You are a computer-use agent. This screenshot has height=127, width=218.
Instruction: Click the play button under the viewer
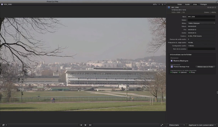(x=85, y=125)
